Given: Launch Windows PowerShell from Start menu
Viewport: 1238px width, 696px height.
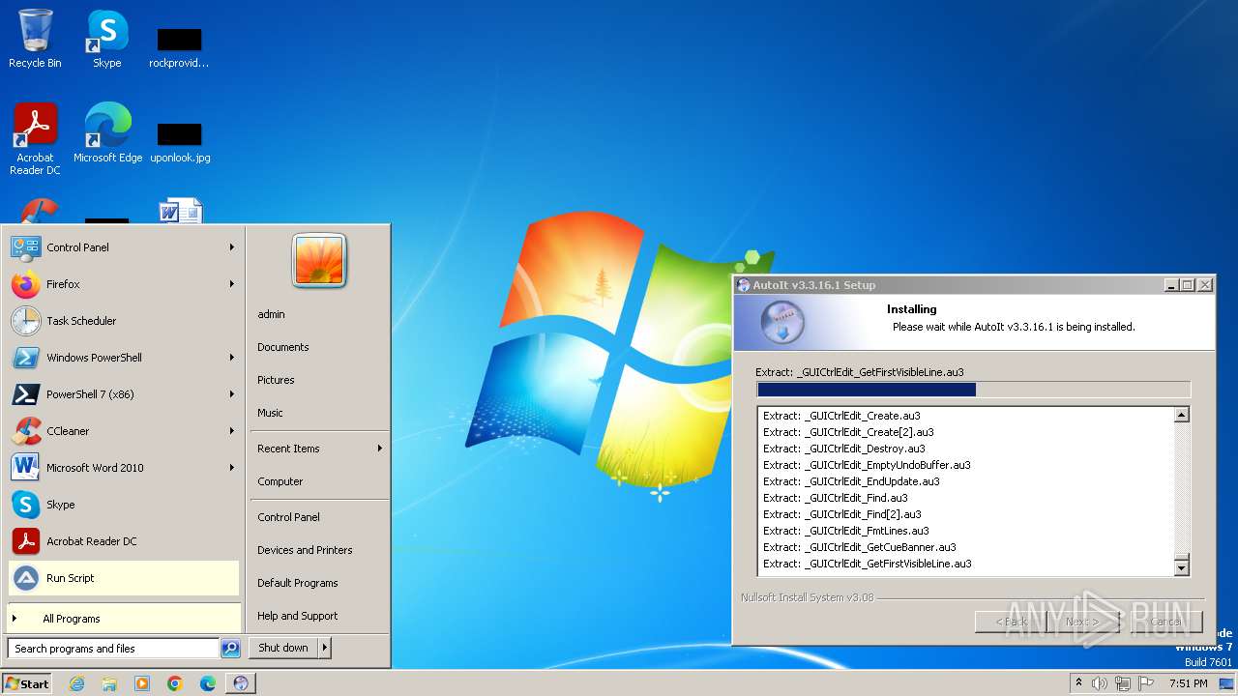Looking at the screenshot, I should tap(123, 358).
